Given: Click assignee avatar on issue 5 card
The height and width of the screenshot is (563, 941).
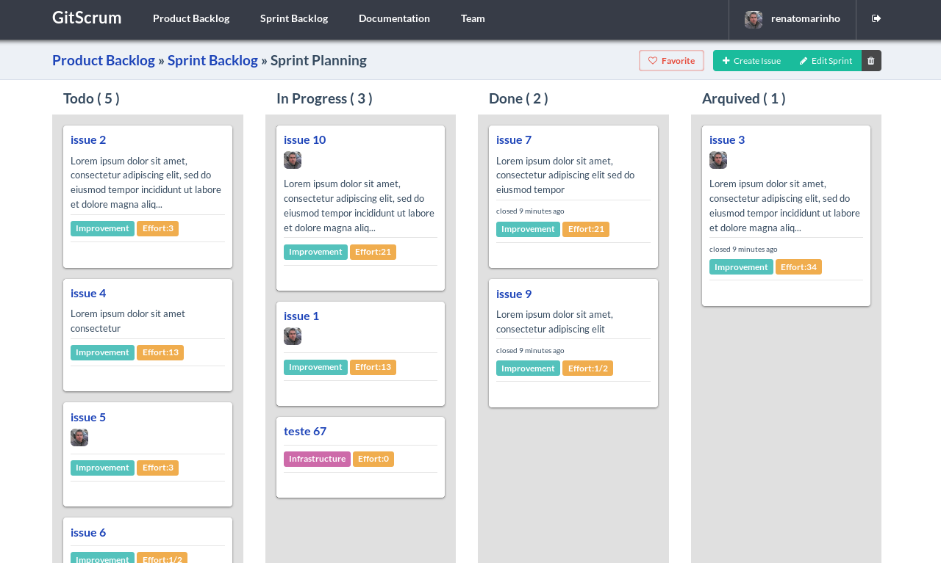Looking at the screenshot, I should [x=79, y=437].
